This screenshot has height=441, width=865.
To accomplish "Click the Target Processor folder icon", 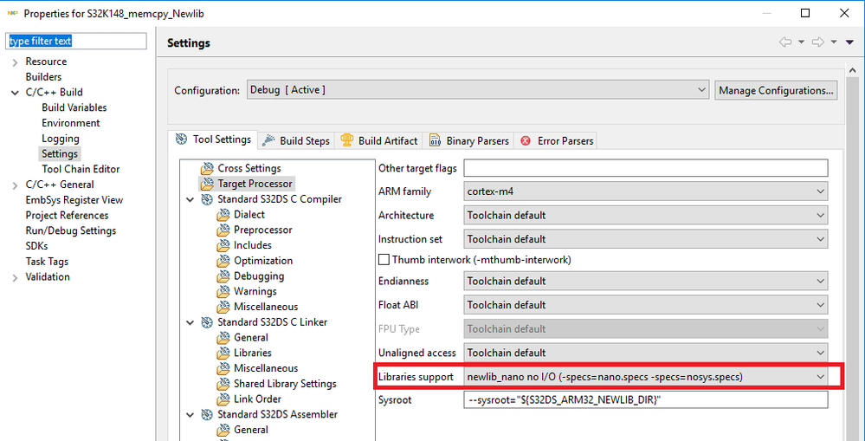I will pos(207,183).
